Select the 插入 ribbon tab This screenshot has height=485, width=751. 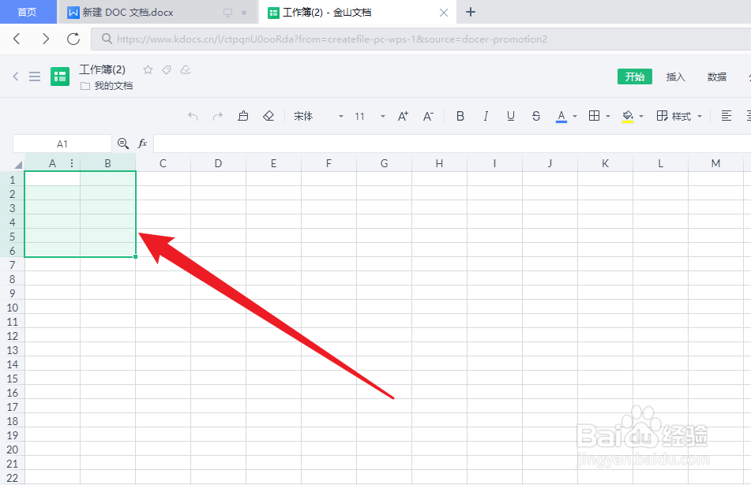[676, 76]
